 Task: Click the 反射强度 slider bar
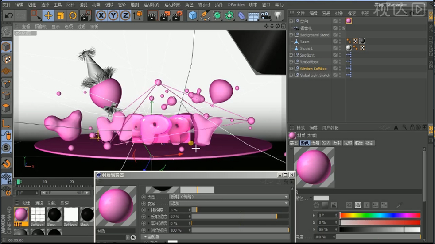[240, 217]
